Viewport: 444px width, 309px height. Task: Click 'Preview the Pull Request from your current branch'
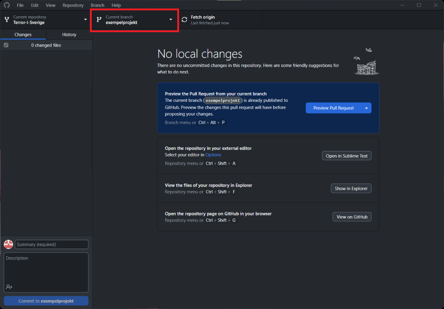point(216,94)
